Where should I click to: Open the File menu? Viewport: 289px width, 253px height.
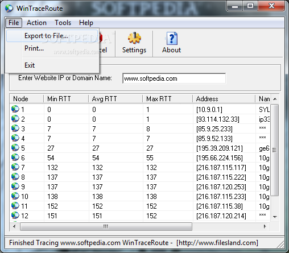click(x=14, y=23)
